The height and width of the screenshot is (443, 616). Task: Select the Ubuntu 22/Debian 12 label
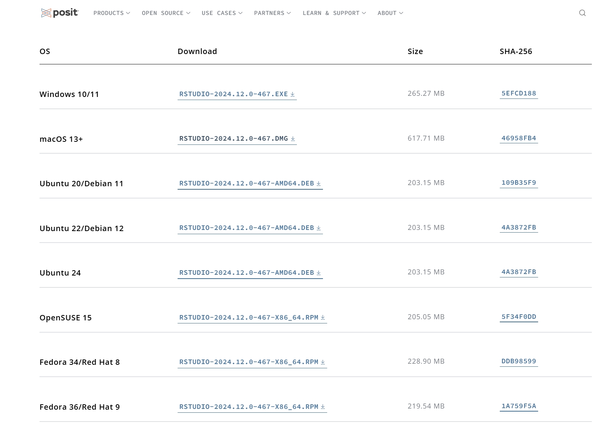[81, 228]
